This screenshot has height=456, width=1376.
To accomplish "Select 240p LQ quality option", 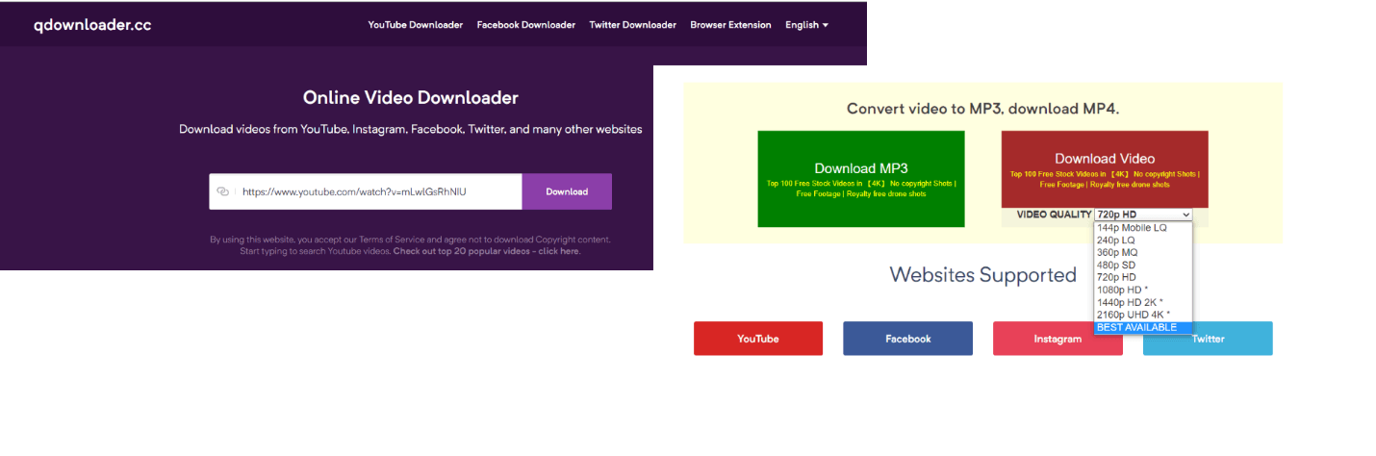I will [1143, 241].
